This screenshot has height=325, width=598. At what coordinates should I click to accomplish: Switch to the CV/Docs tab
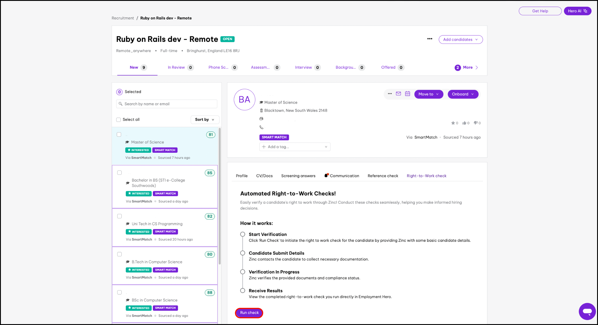(x=264, y=176)
